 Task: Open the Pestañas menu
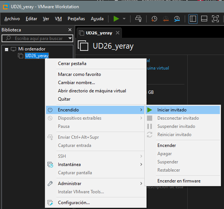76,19
